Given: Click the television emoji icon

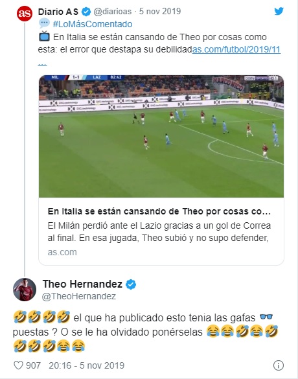Looking at the screenshot, I should click(x=44, y=37).
